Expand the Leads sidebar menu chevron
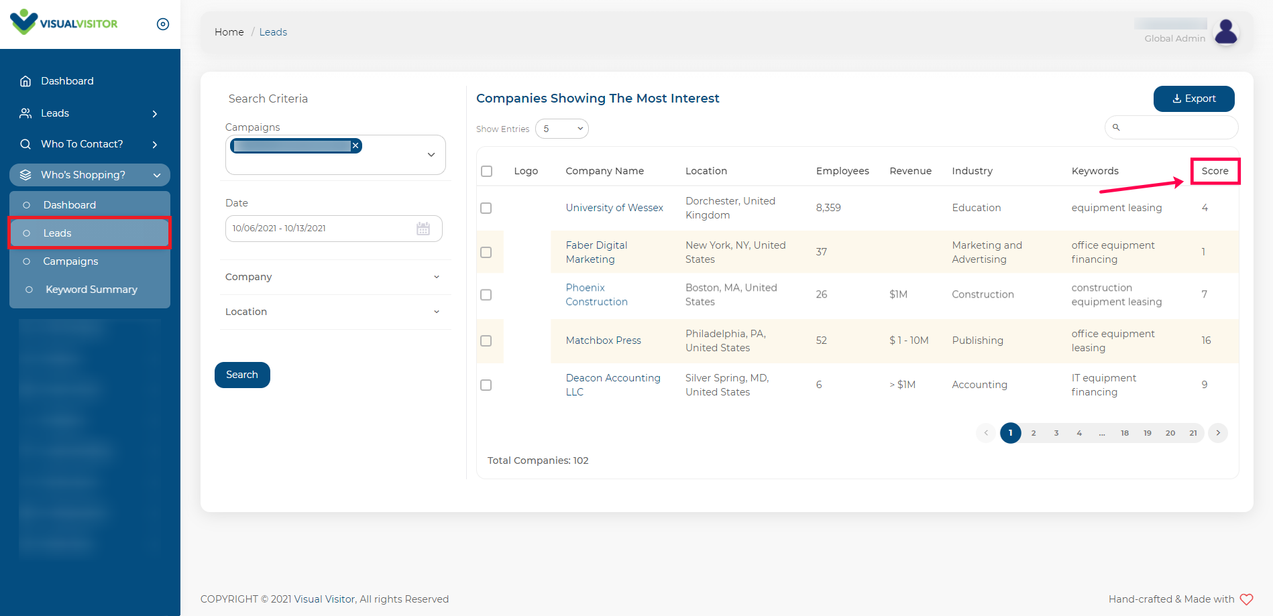 coord(155,114)
